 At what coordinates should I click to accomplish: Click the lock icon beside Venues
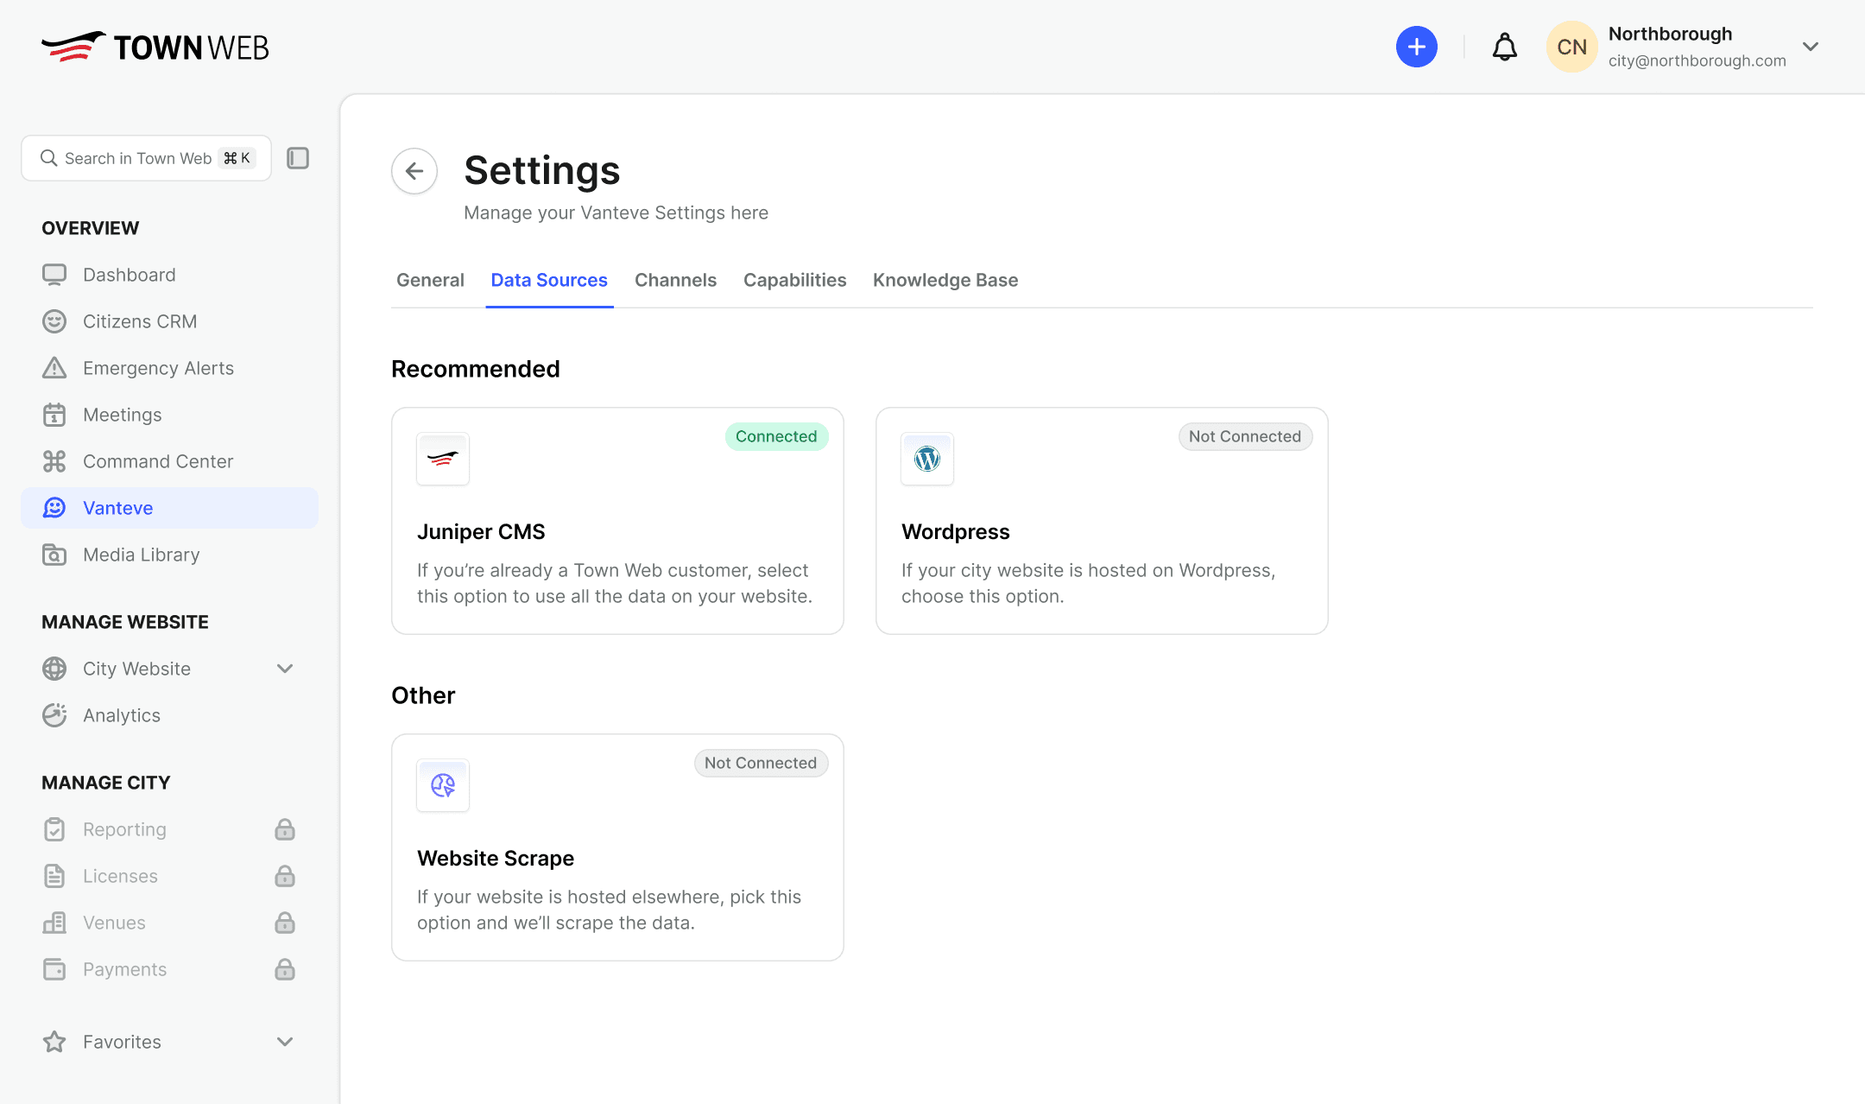(x=285, y=923)
